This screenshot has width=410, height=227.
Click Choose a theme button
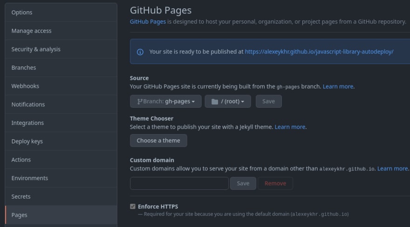click(158, 141)
